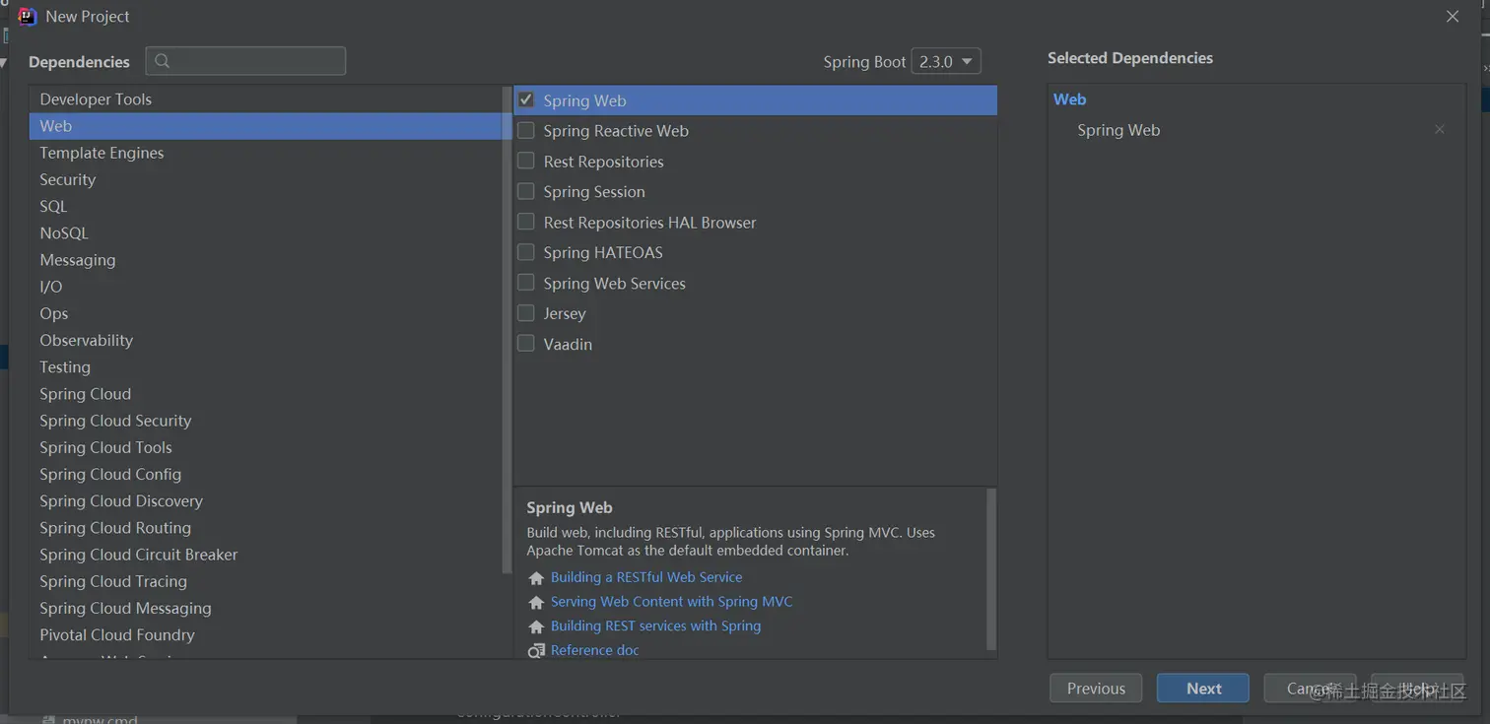The width and height of the screenshot is (1490, 724).
Task: Go back with the Previous button
Action: pyautogui.click(x=1095, y=689)
